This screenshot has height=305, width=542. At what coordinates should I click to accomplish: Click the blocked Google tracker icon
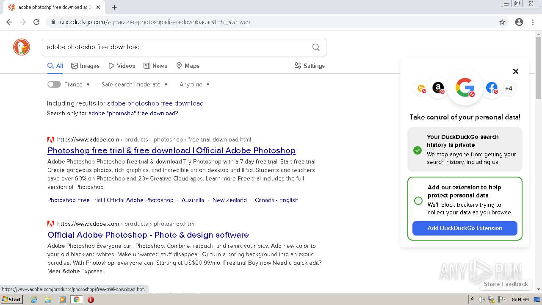(x=465, y=88)
